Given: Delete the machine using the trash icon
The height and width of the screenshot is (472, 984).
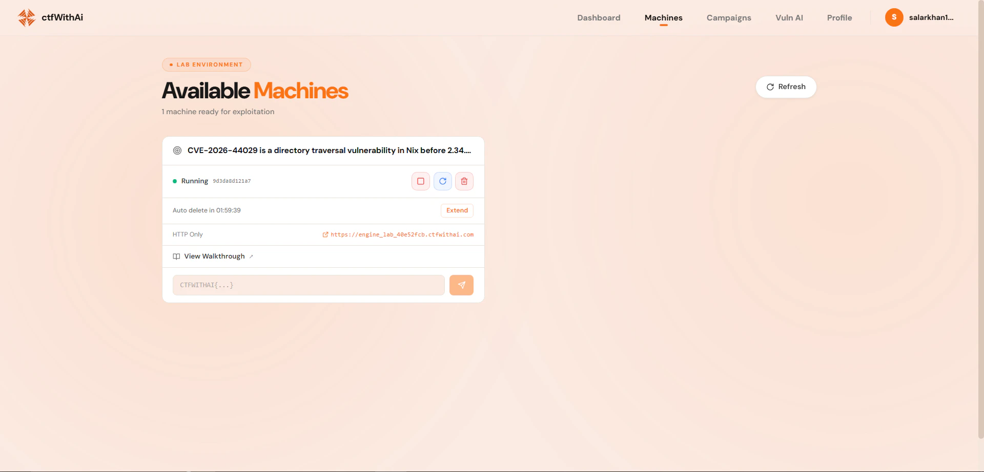Looking at the screenshot, I should (464, 181).
